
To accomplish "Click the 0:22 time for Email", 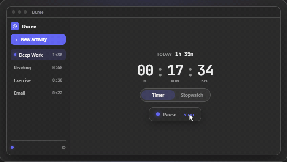I will tap(57, 93).
